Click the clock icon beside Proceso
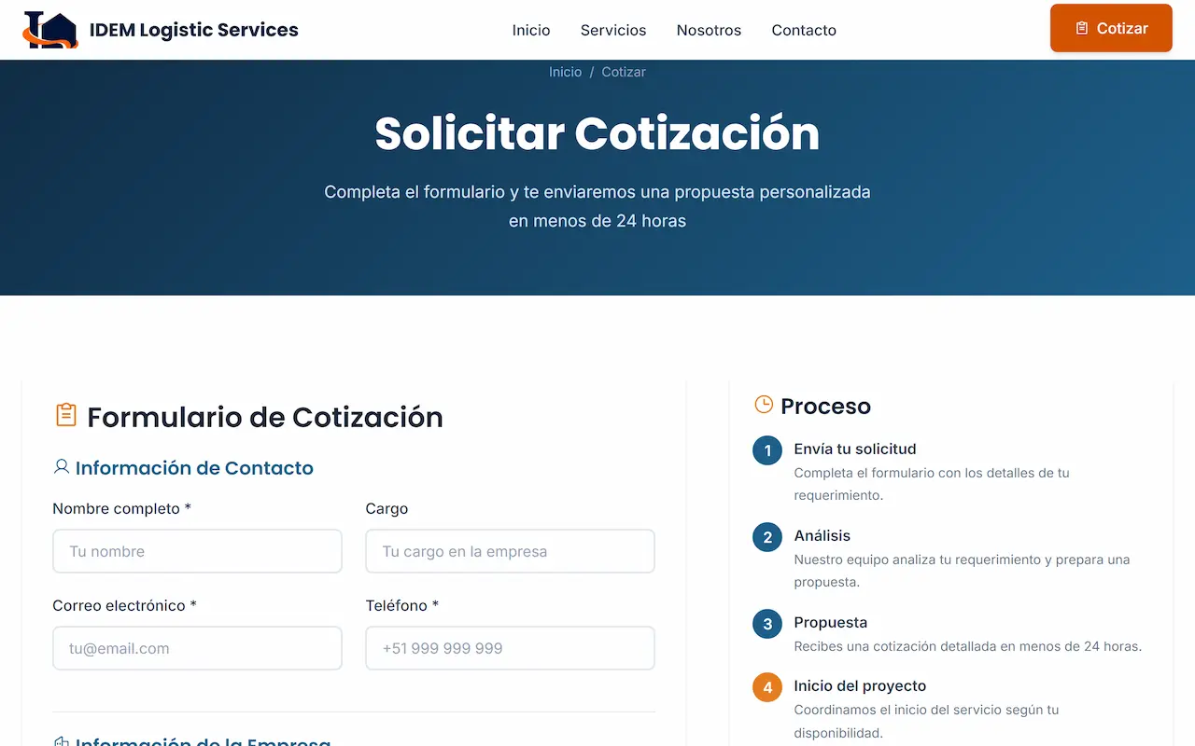Image resolution: width=1195 pixels, height=746 pixels. [766, 404]
